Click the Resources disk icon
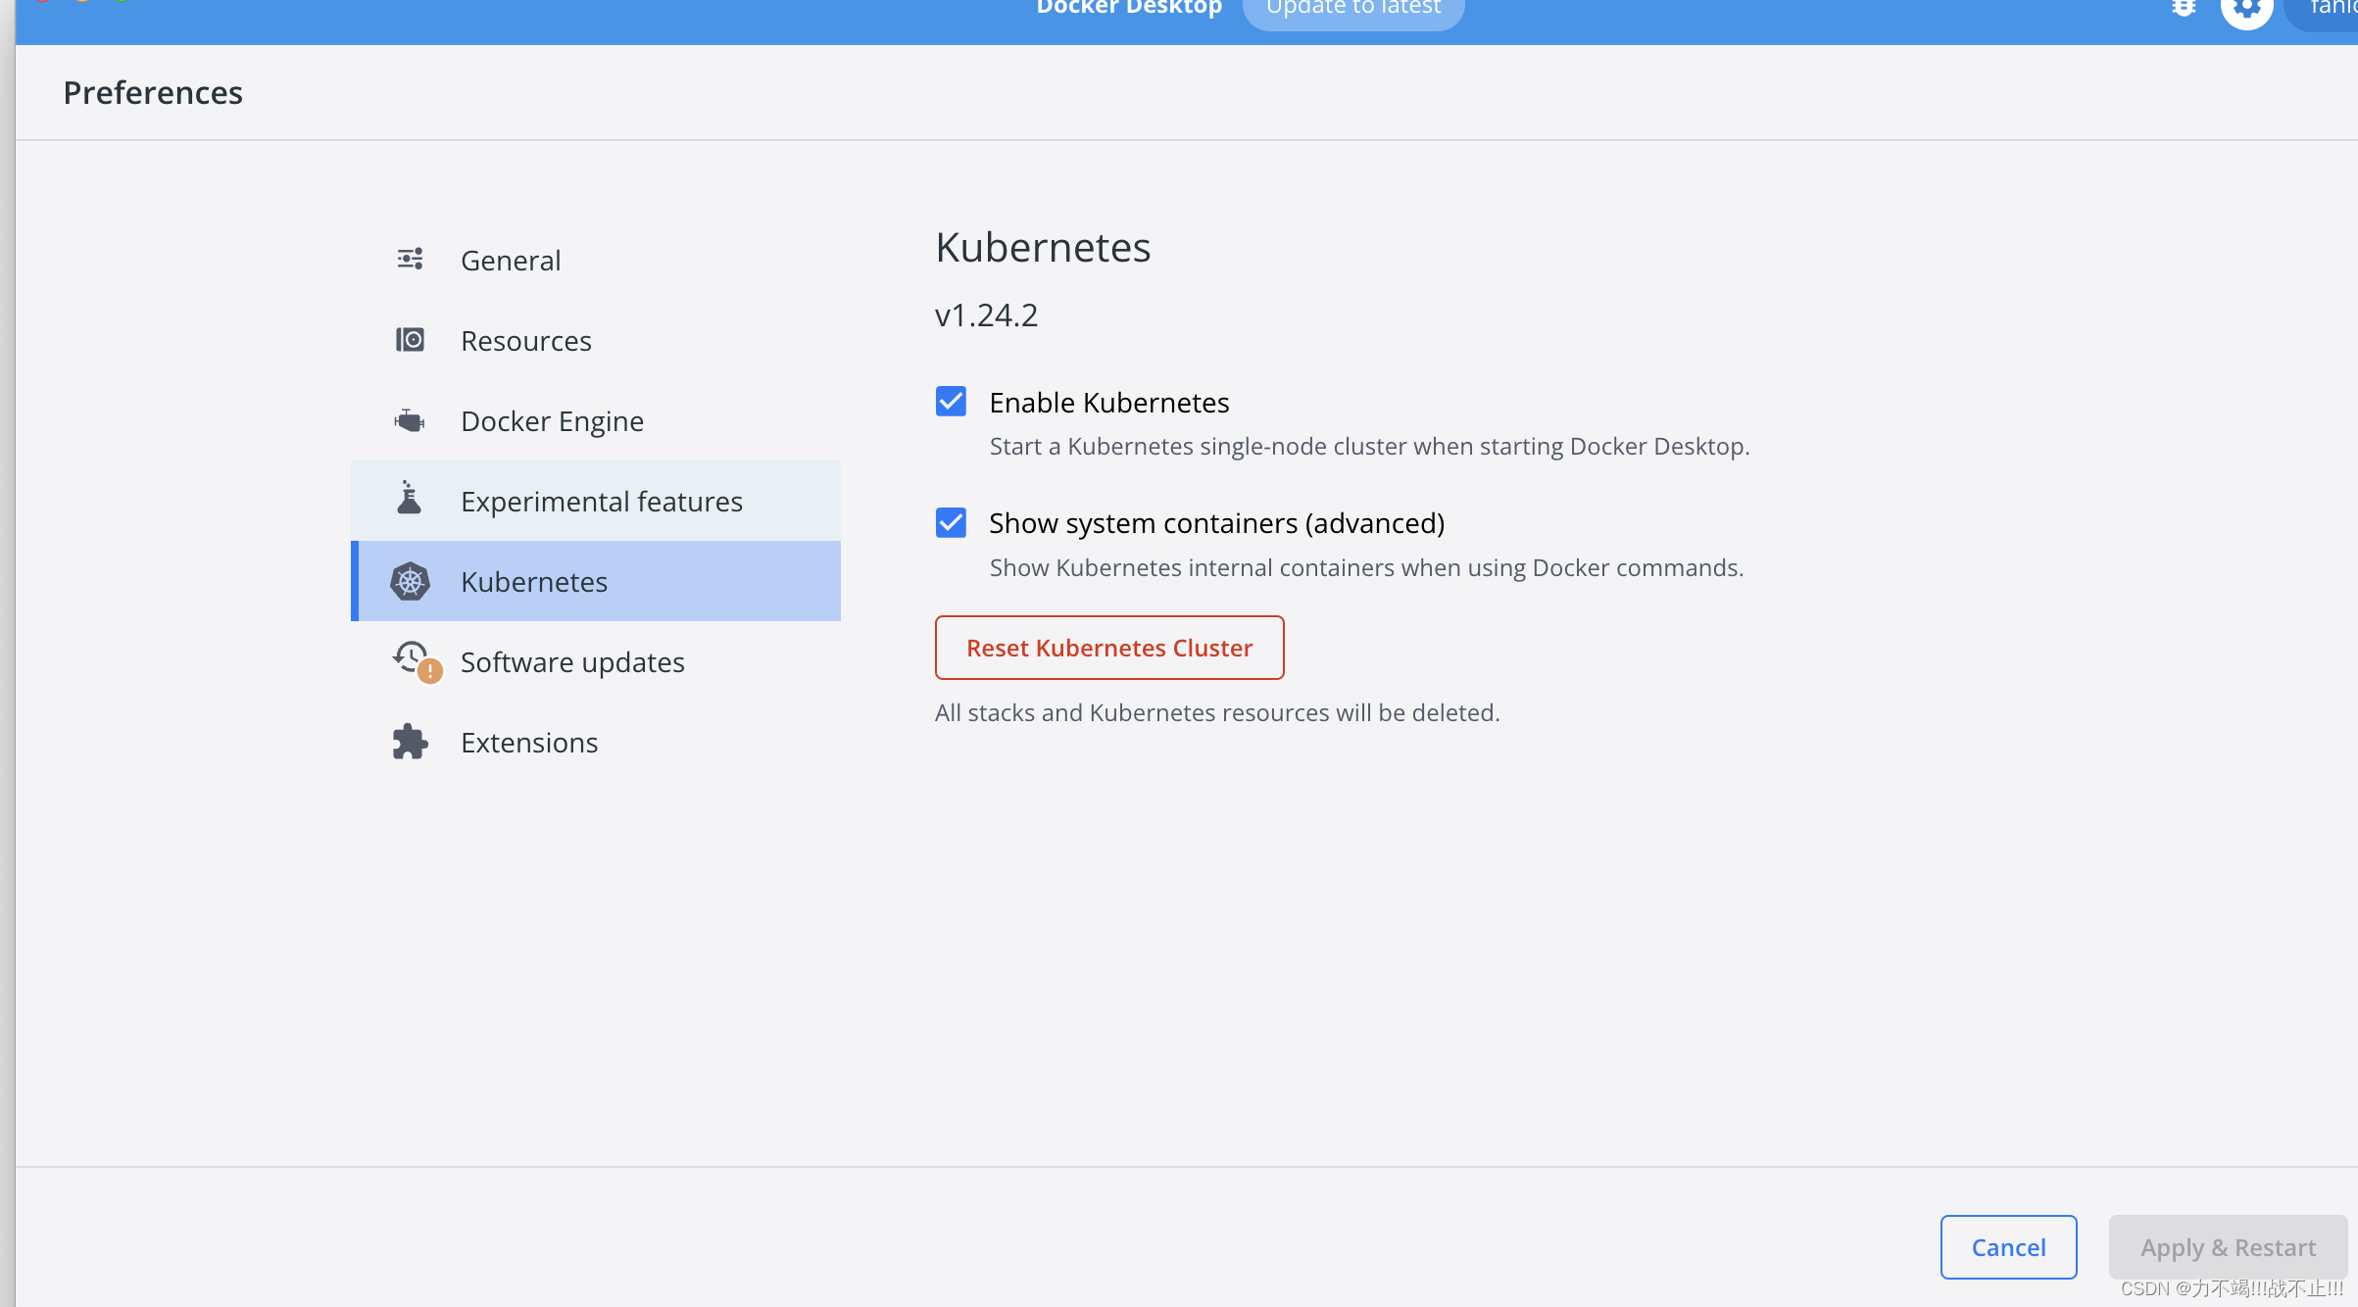Viewport: 2358px width, 1307px height. point(410,340)
